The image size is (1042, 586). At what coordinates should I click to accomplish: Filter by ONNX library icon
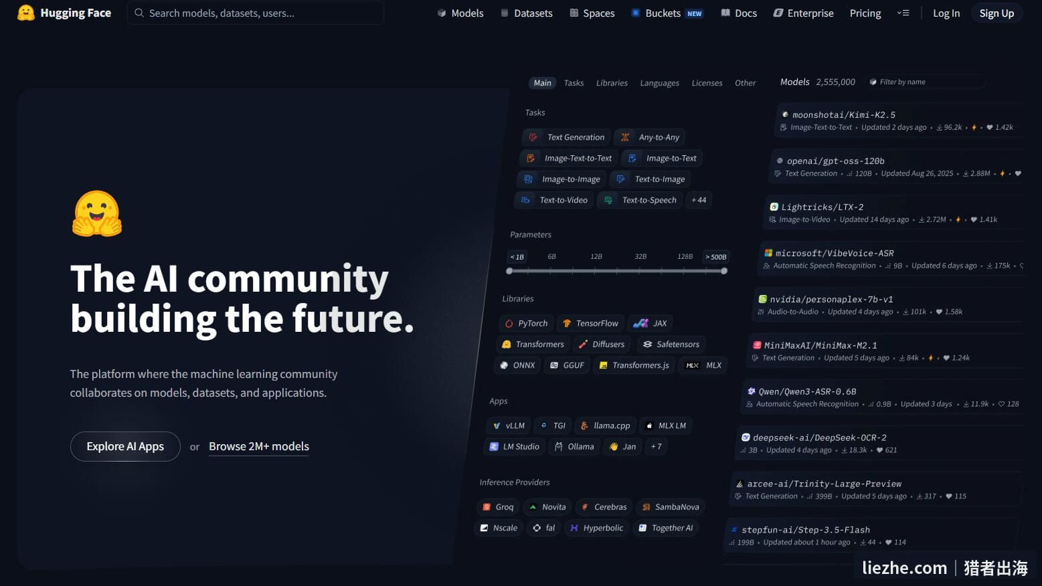504,365
